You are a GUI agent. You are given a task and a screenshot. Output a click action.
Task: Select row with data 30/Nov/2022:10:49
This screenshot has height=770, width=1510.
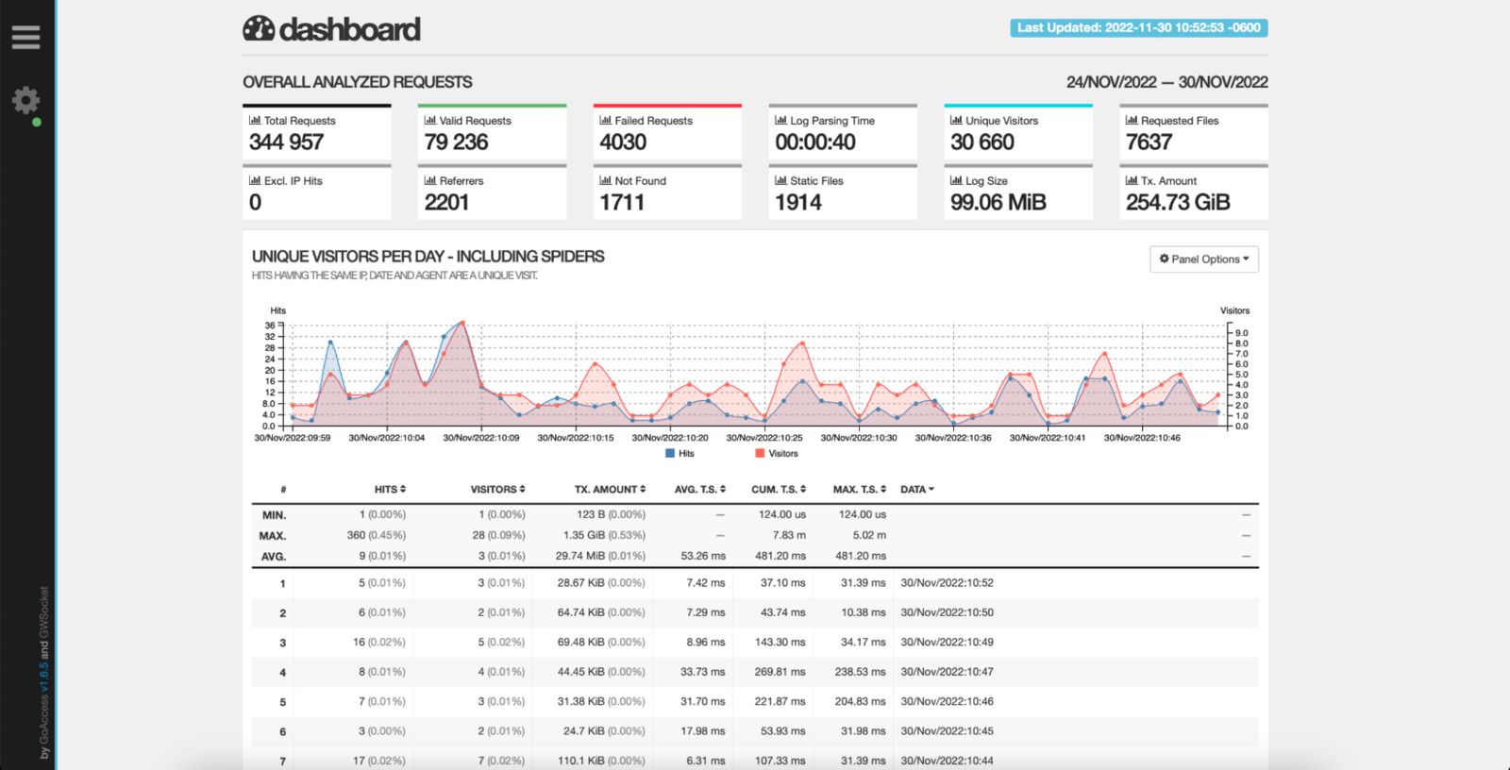click(755, 643)
